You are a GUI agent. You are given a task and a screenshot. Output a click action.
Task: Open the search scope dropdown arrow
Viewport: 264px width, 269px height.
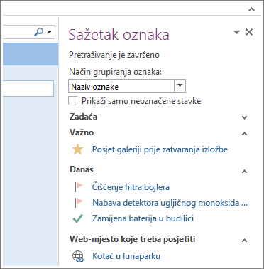50,32
